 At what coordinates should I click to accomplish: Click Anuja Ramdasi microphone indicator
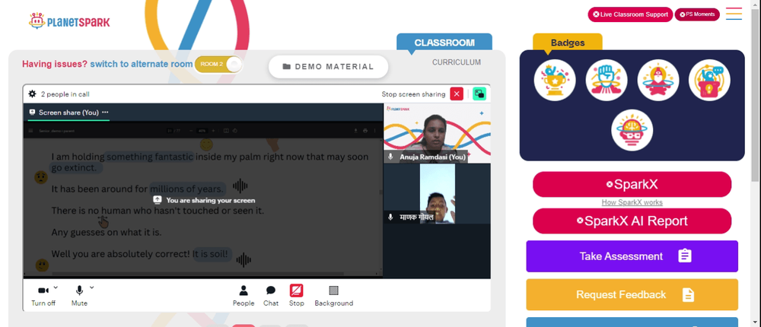point(390,157)
